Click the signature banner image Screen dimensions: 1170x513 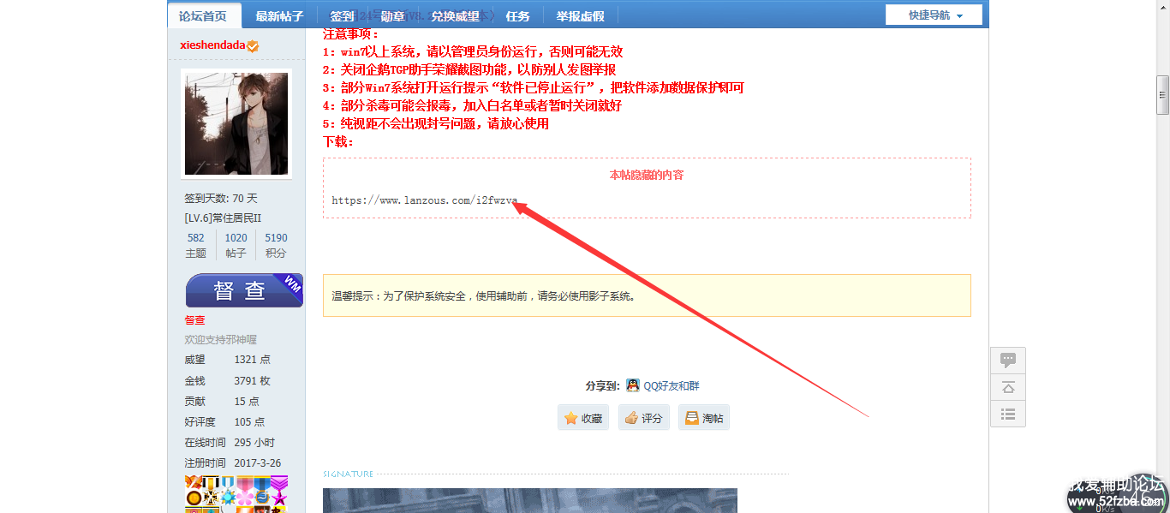click(530, 500)
